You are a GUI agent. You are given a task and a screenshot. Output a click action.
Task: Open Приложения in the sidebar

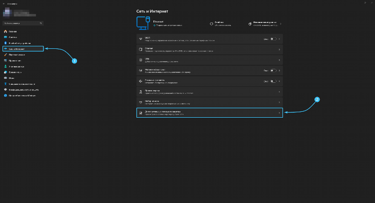click(23, 60)
